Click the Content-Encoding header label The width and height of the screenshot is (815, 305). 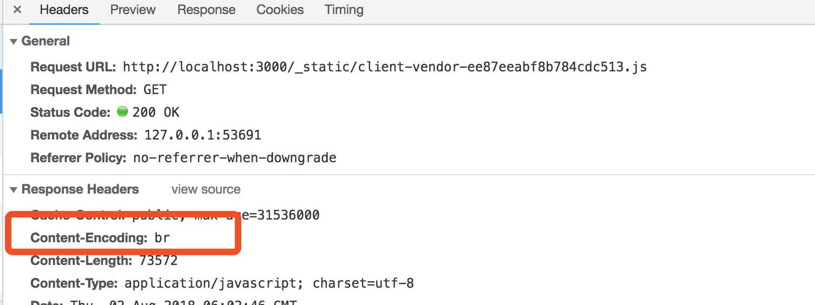[x=89, y=238]
